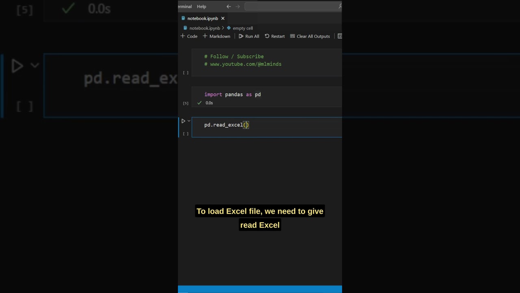Click the Follow / Subscribe comment line
This screenshot has height=293, width=520.
pos(234,57)
